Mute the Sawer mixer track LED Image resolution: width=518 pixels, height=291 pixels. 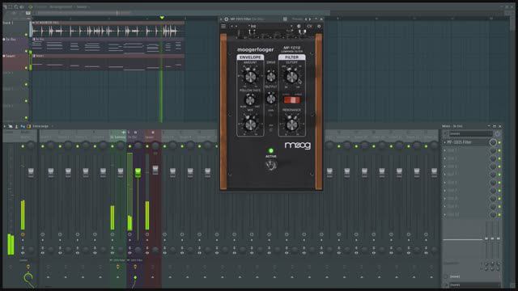click(x=147, y=145)
